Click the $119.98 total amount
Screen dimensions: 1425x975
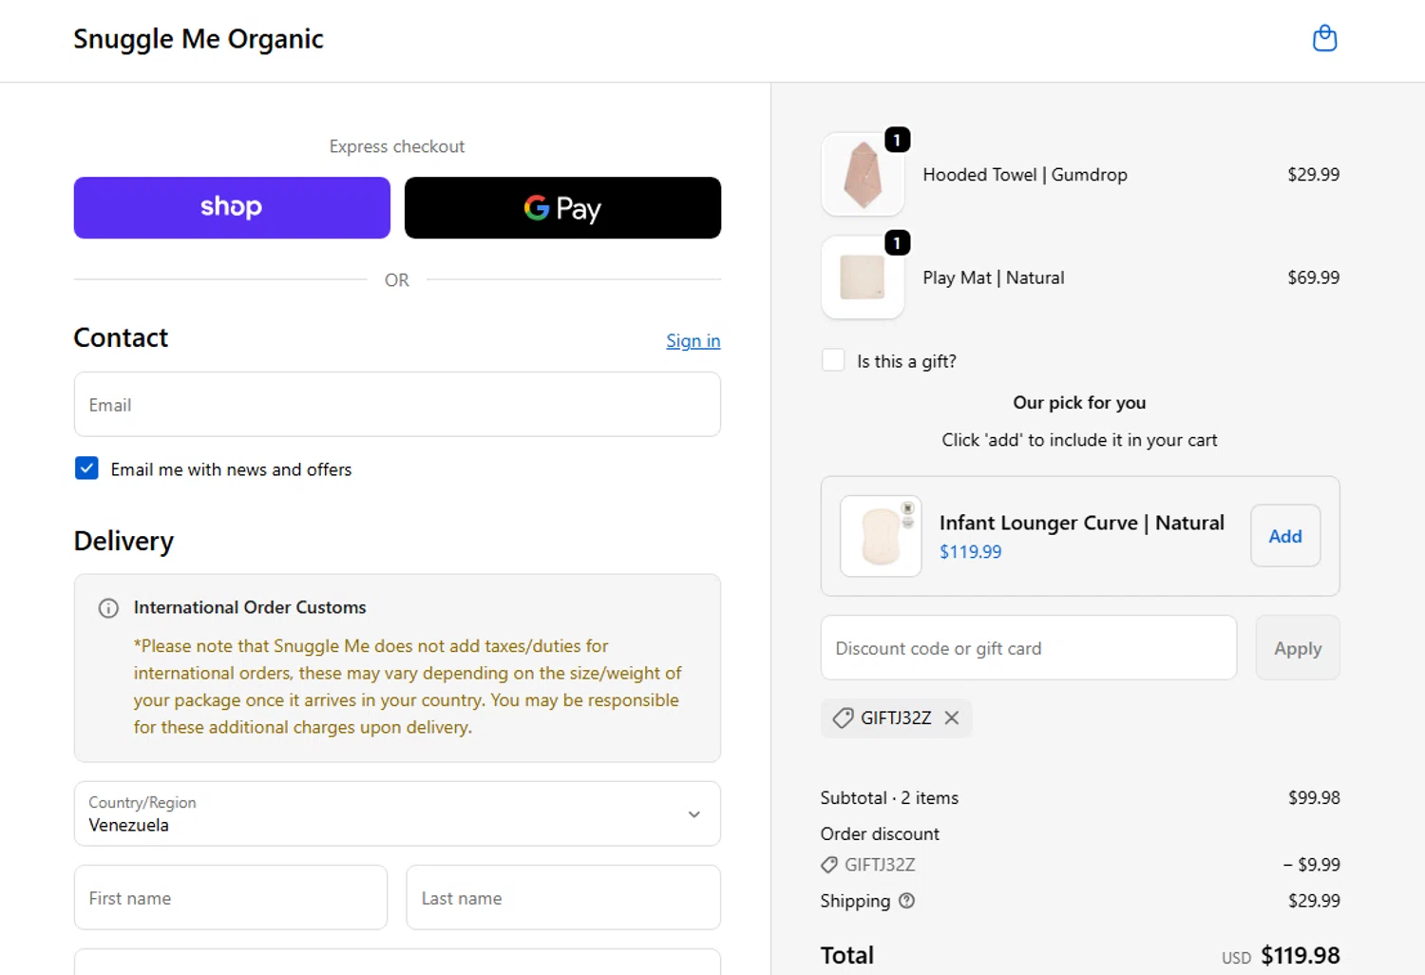[x=1301, y=956]
